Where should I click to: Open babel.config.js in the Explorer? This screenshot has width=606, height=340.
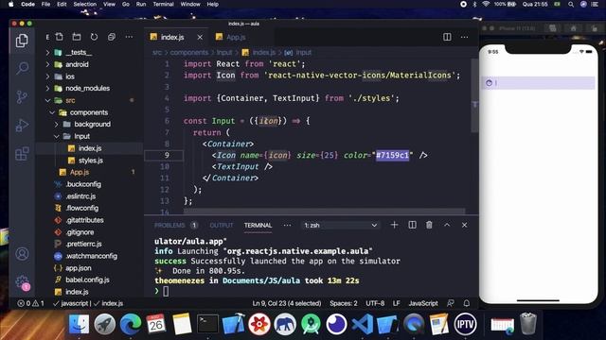87,280
